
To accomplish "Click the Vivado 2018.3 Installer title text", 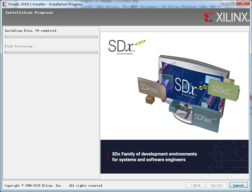I will [x=45, y=4].
